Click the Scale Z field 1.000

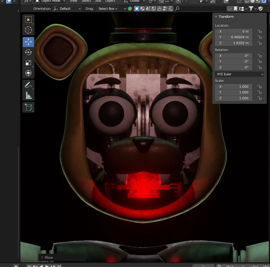(x=233, y=98)
